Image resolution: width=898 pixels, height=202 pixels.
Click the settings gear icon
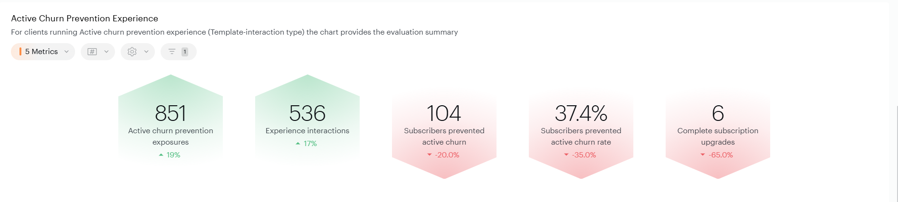[x=132, y=52]
